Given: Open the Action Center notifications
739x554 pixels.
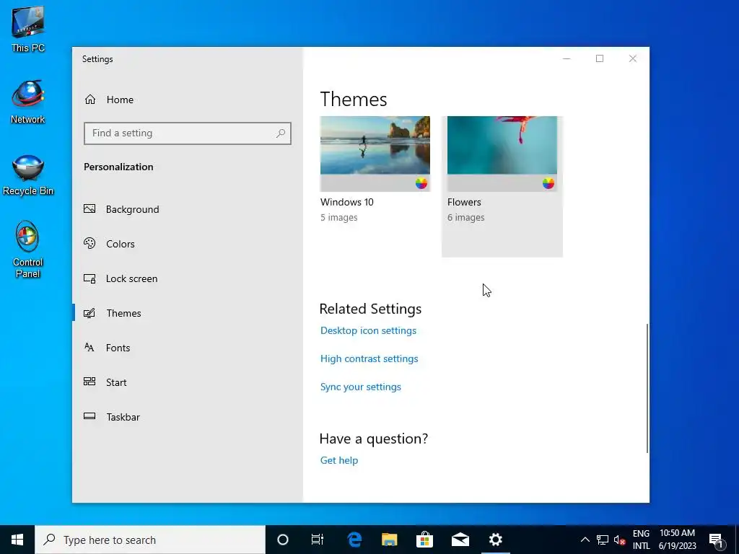Looking at the screenshot, I should coord(717,540).
